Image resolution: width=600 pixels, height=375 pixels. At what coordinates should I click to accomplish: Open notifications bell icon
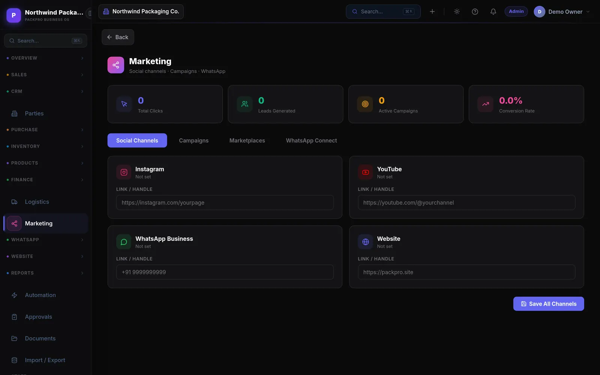coord(493,12)
